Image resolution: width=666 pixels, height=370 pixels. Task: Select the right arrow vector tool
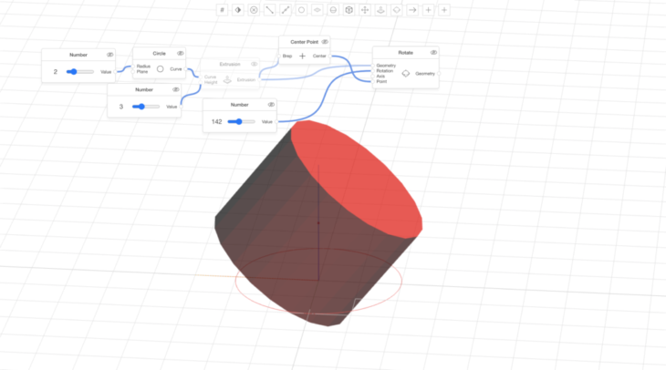click(412, 10)
